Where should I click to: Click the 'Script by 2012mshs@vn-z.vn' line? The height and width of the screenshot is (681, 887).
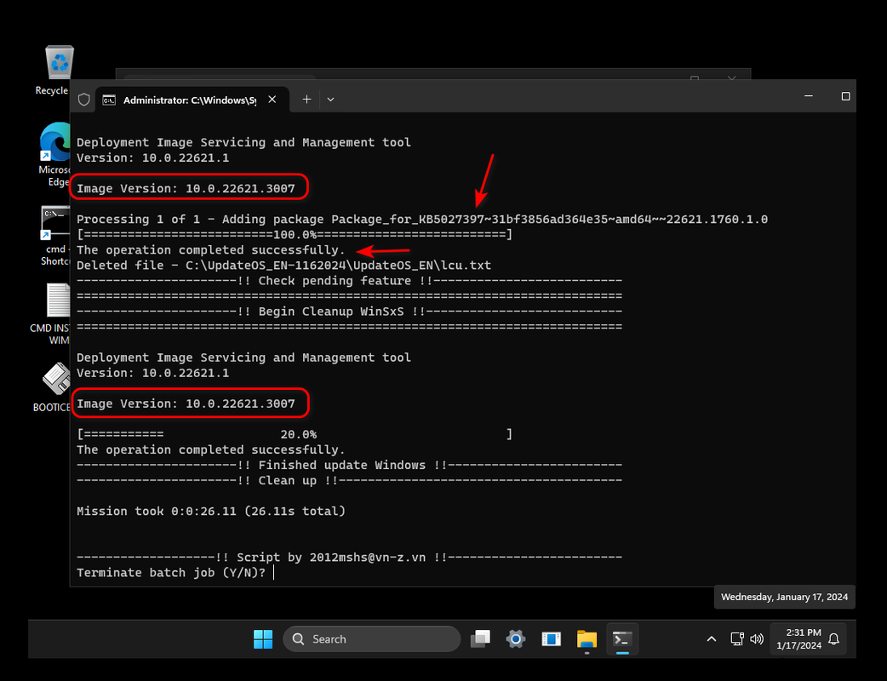tap(349, 557)
